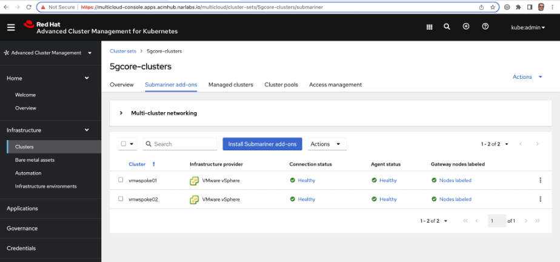Click the Cluster sets breadcrumb link
Screen dimensions: 560x262
(122, 52)
